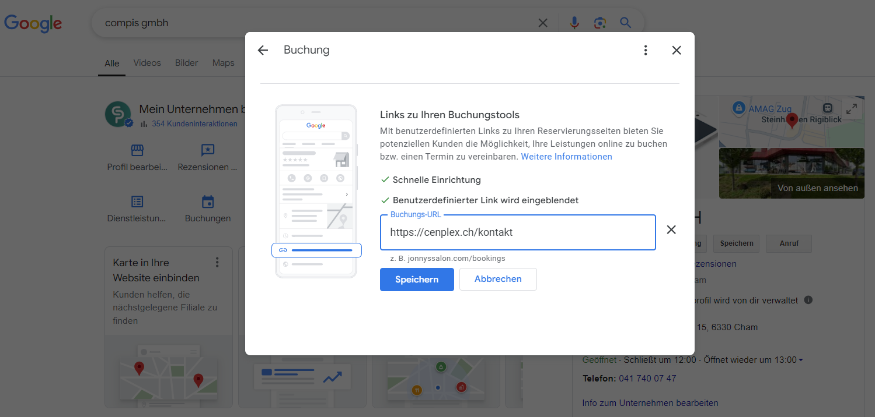The image size is (875, 417).
Task: Select the Alle search tab
Action: click(112, 63)
